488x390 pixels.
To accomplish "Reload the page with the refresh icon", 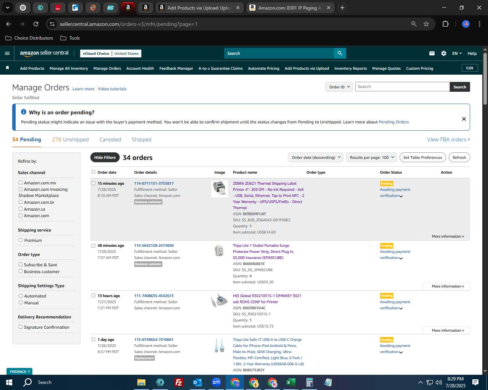I will pos(36,24).
